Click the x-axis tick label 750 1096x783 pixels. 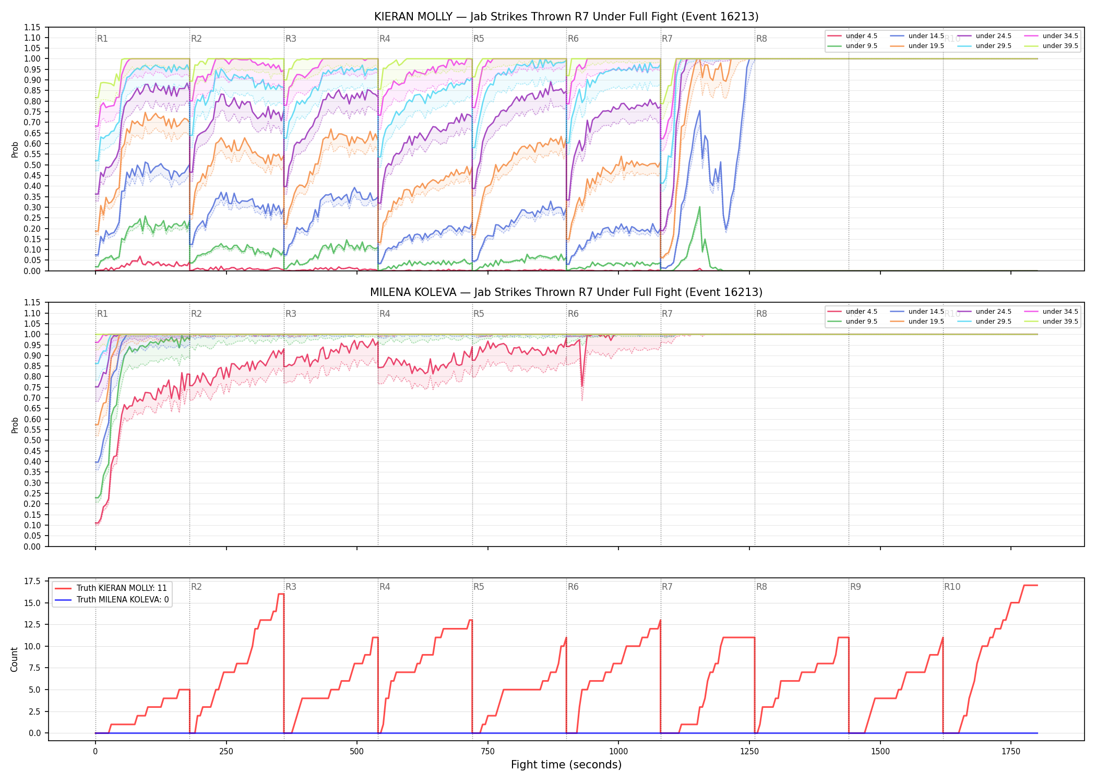488,752
